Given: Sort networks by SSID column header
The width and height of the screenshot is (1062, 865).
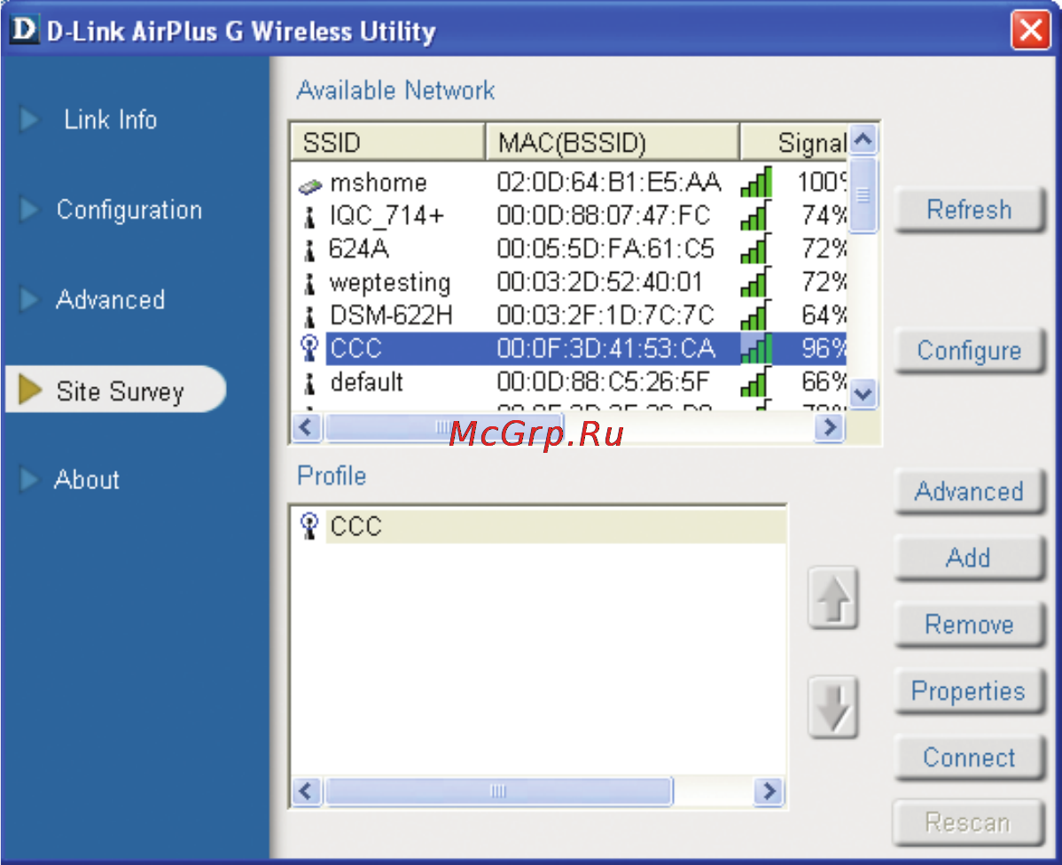Looking at the screenshot, I should coord(388,143).
